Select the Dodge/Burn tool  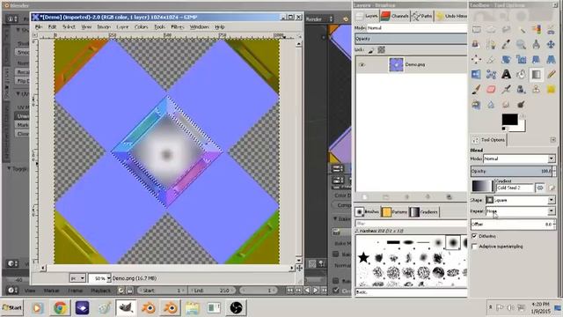pyautogui.click(x=522, y=105)
